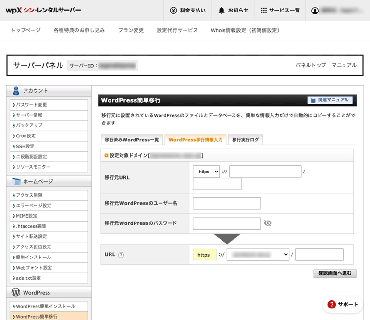Viewport: 370px width, 320px height.
Task: Open the destination domain dropdown
Action: [x=258, y=254]
